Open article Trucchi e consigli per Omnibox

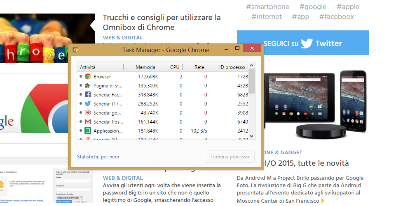click(162, 23)
